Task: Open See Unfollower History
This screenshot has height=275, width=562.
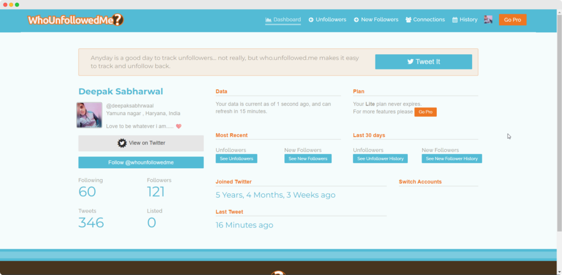Action: (x=380, y=158)
